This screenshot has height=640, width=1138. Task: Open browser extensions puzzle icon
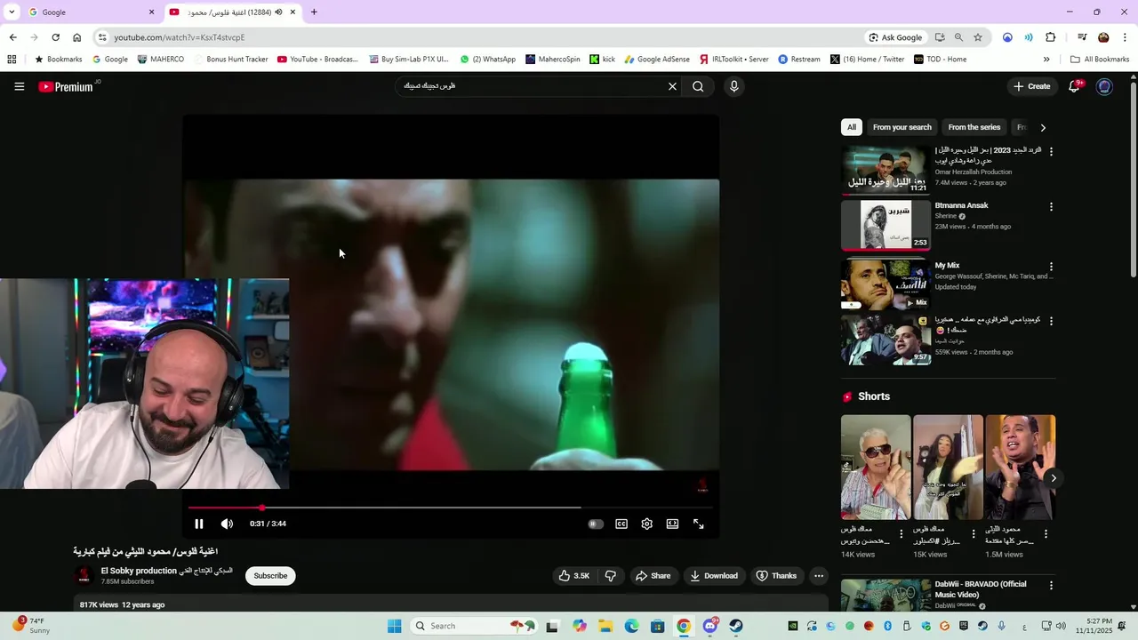pos(1051,37)
